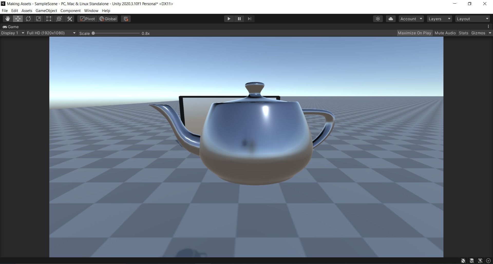
Task: Click auto-generate lighting status icon
Action: (480, 261)
